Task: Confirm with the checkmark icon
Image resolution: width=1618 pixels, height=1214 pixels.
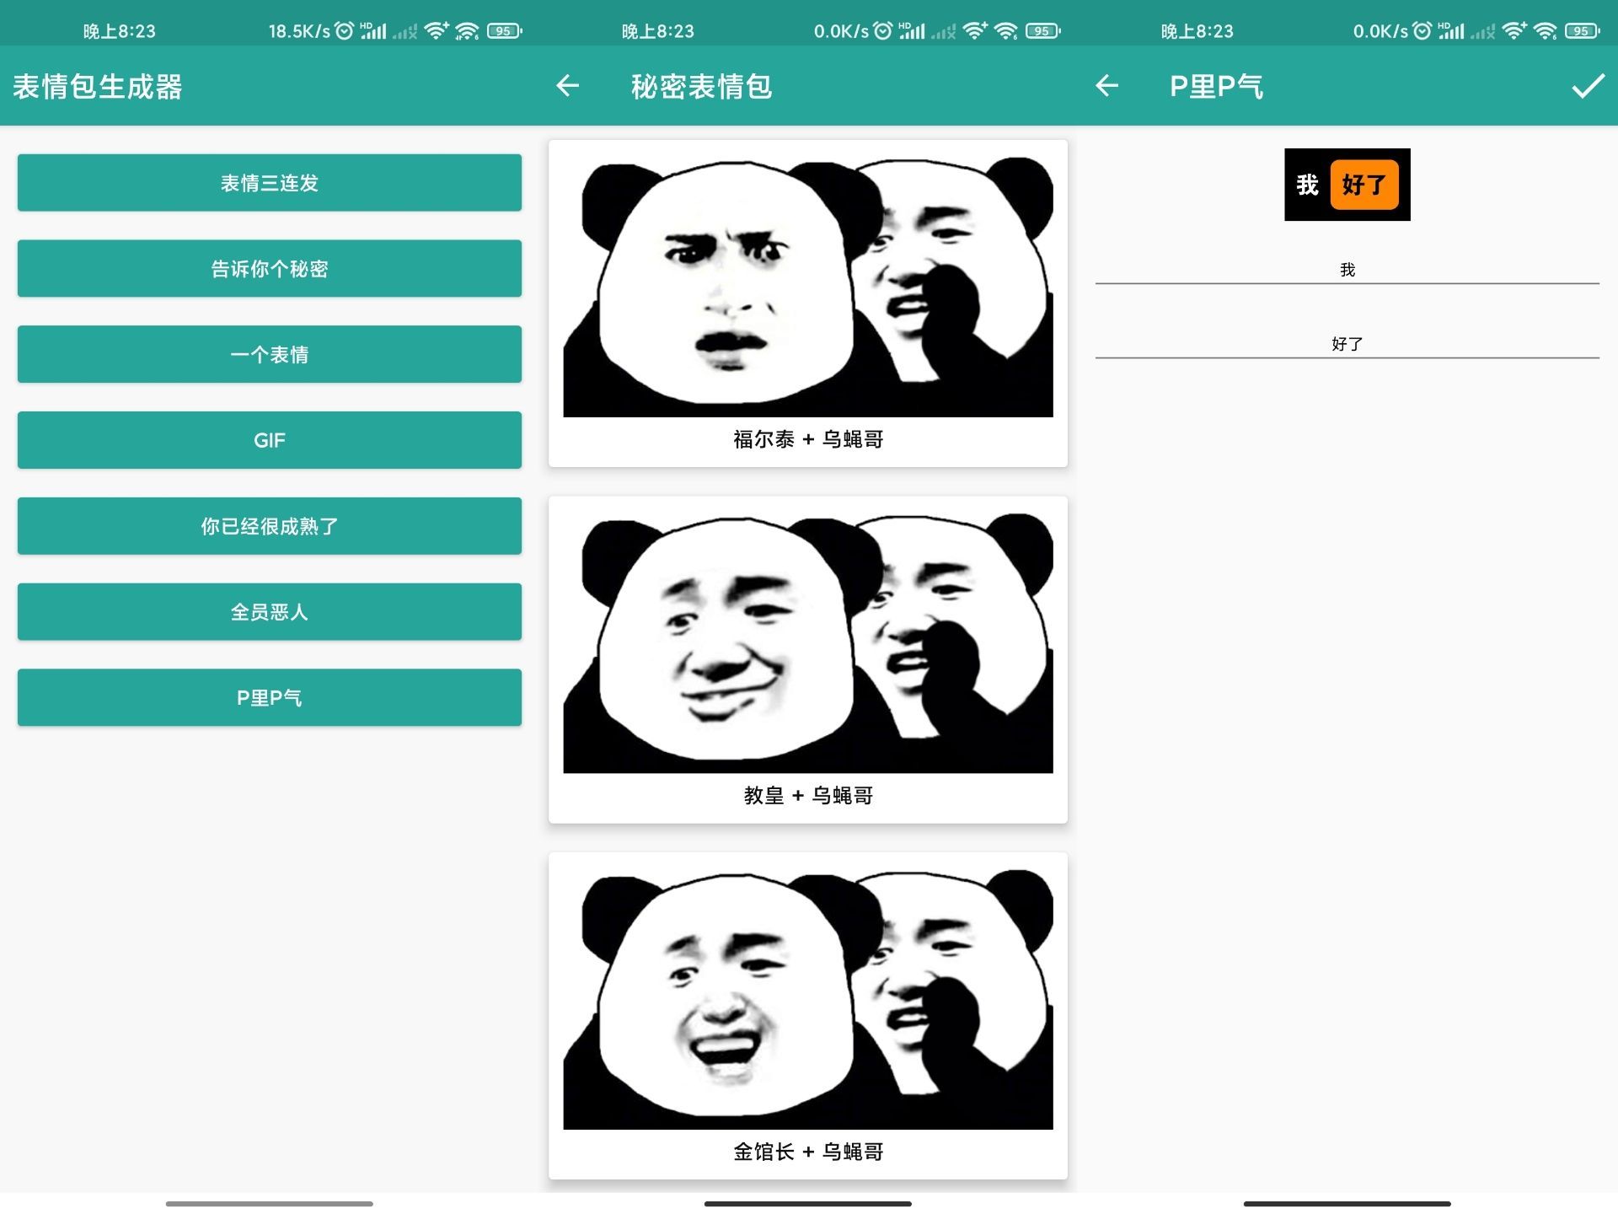Action: pyautogui.click(x=1588, y=86)
